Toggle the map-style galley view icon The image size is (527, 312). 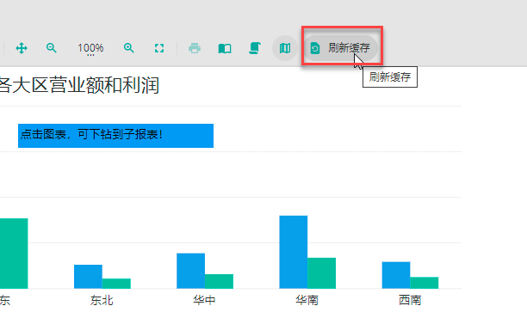tap(285, 48)
